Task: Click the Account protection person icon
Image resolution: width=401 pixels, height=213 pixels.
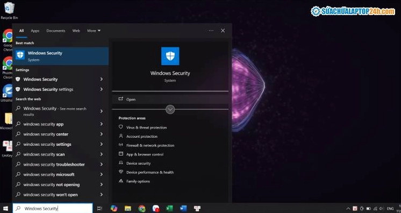Action: tap(121, 136)
